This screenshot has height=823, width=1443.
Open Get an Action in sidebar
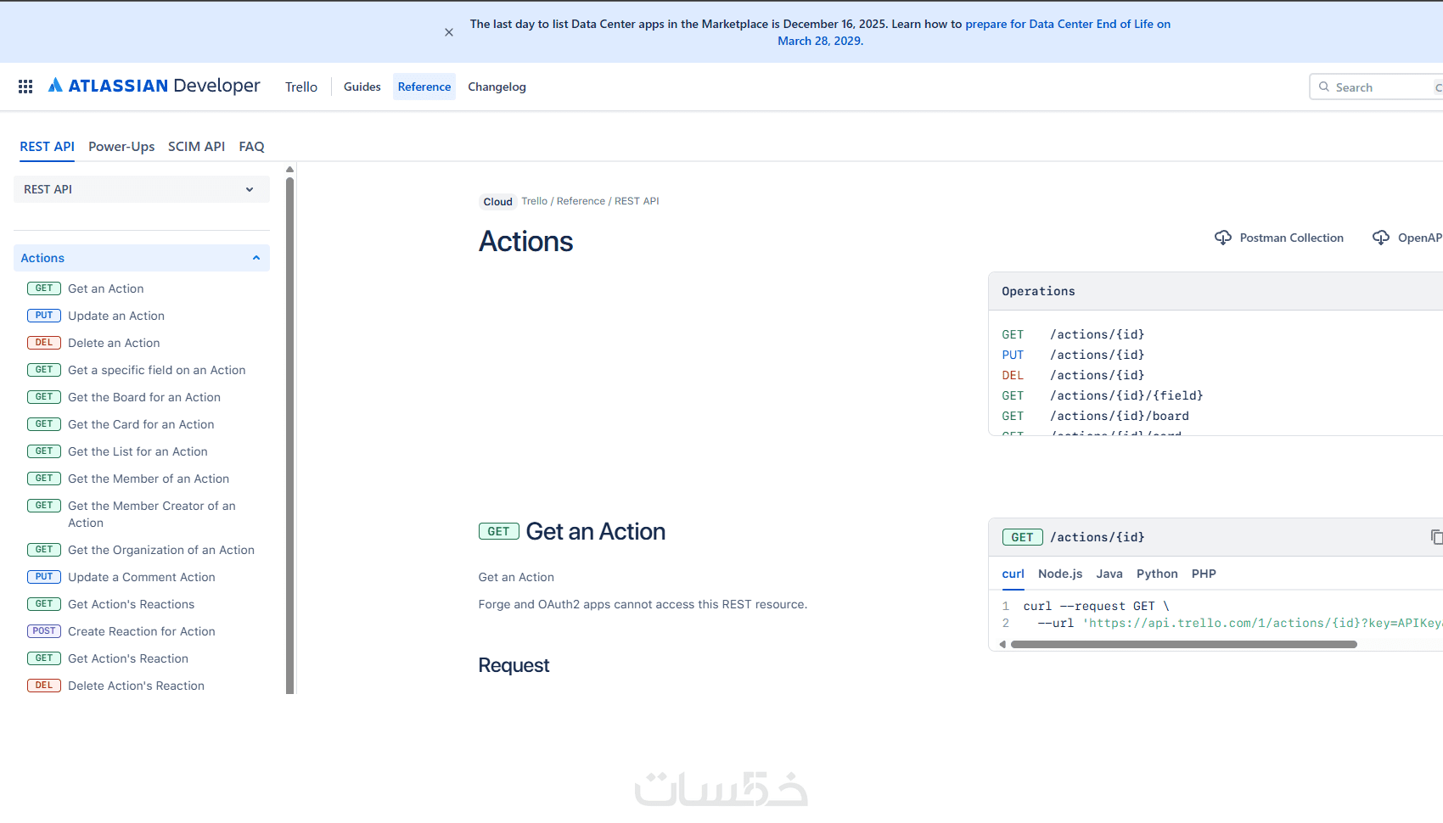click(x=106, y=288)
